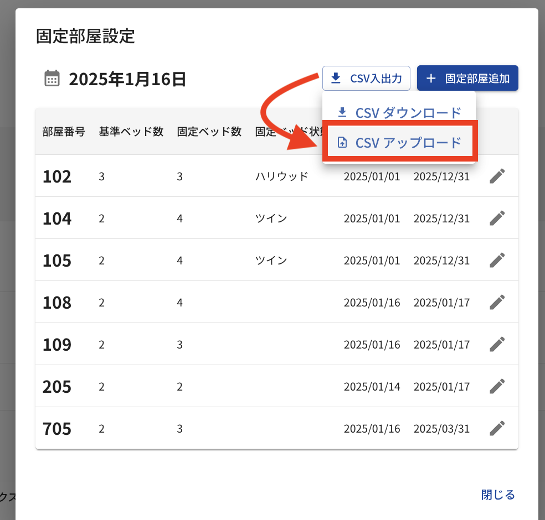Viewport: 545px width, 520px height.
Task: Click the calendar icon beside the date
Action: pyautogui.click(x=52, y=79)
